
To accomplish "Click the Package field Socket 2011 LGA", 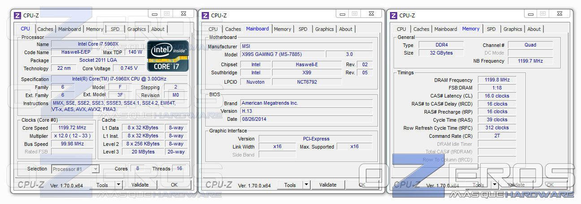I will pos(98,60).
